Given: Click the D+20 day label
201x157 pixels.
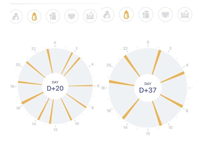Looking at the screenshot, I should (x=55, y=88).
